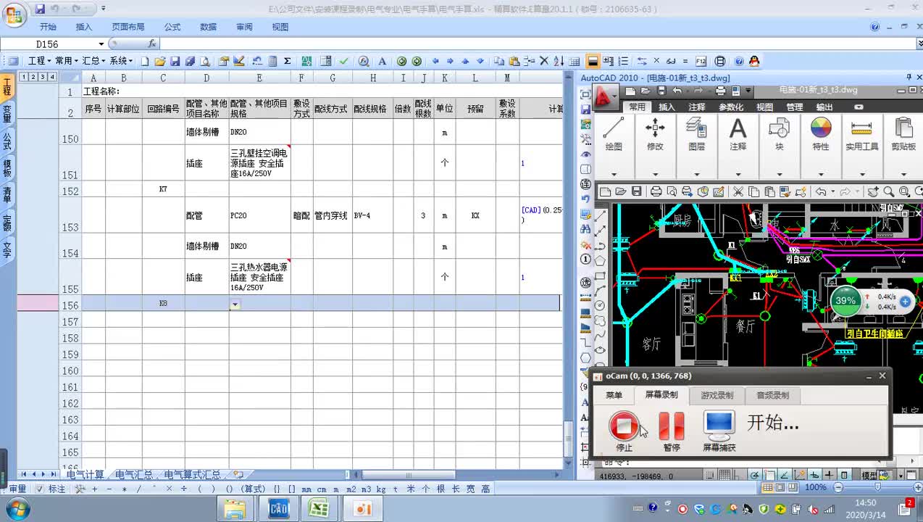The width and height of the screenshot is (923, 522).
Task: Open the 工程 dropdown menu
Action: pos(39,62)
